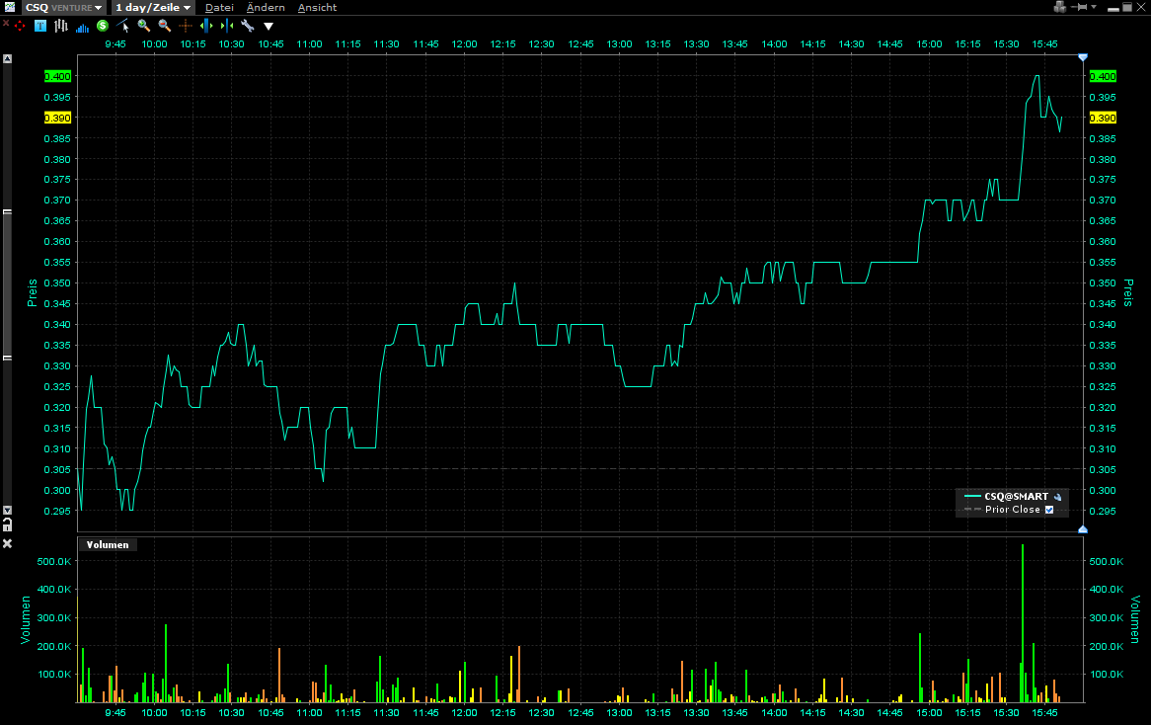The height and width of the screenshot is (725, 1151).
Task: Select the trendline drawing tool
Action: point(123,26)
